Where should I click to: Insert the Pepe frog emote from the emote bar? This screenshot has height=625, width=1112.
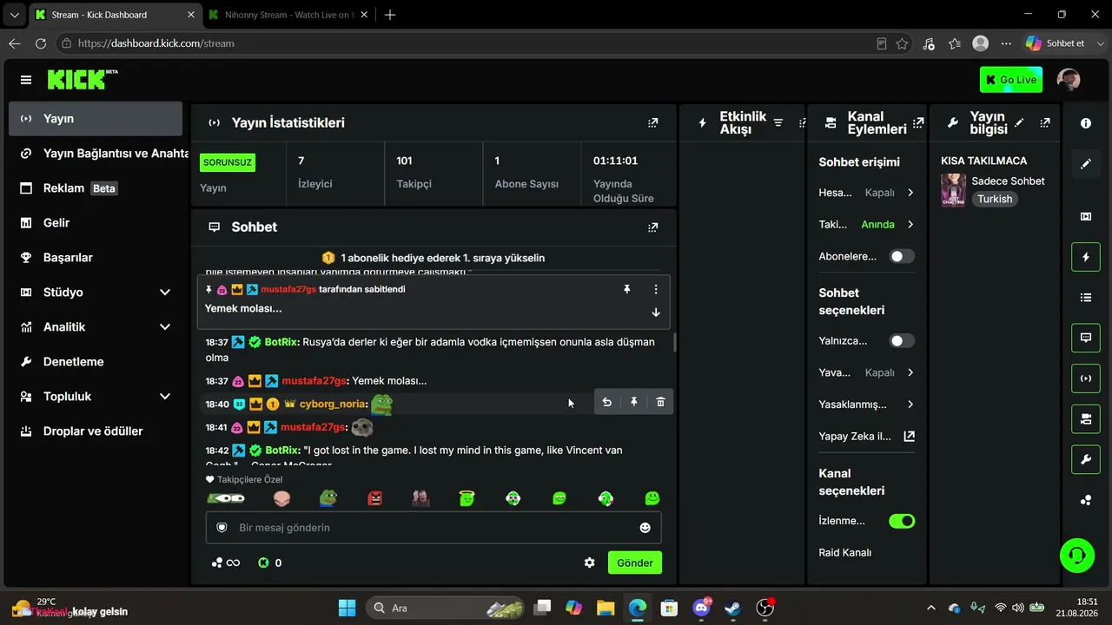tap(328, 498)
